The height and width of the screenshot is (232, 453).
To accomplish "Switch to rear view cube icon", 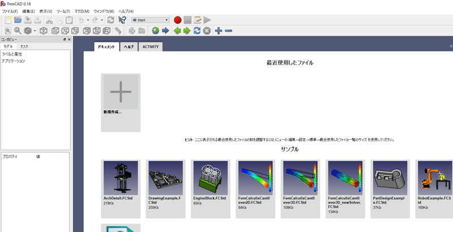I will coord(87,31).
